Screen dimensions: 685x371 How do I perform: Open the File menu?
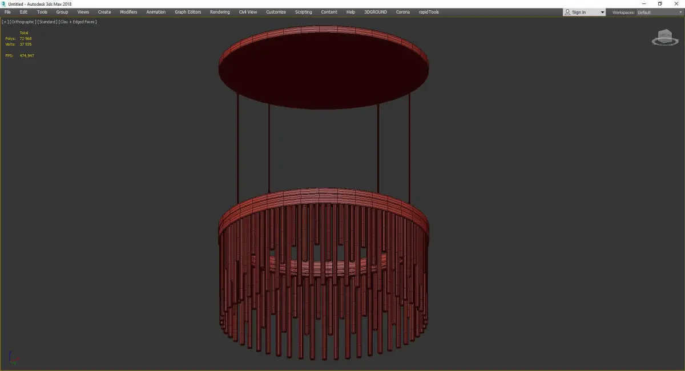coord(7,12)
